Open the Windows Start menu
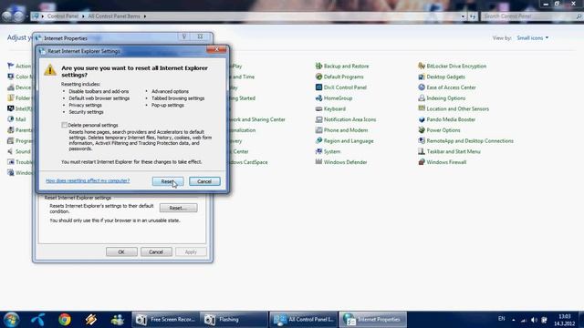This screenshot has height=328, width=584. [x=11, y=320]
